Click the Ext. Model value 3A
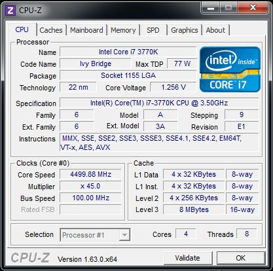 [x=160, y=126]
